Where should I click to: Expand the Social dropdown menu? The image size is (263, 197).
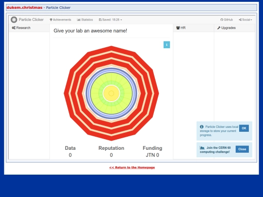pyautogui.click(x=245, y=20)
